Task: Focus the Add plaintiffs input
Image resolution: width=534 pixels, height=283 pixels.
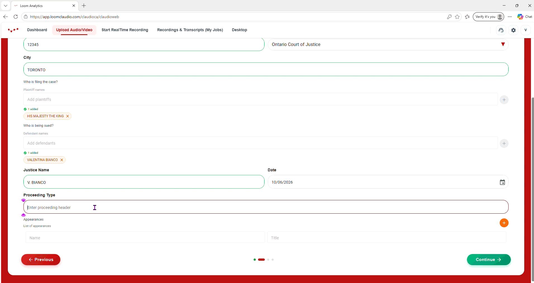Action: pos(261,99)
